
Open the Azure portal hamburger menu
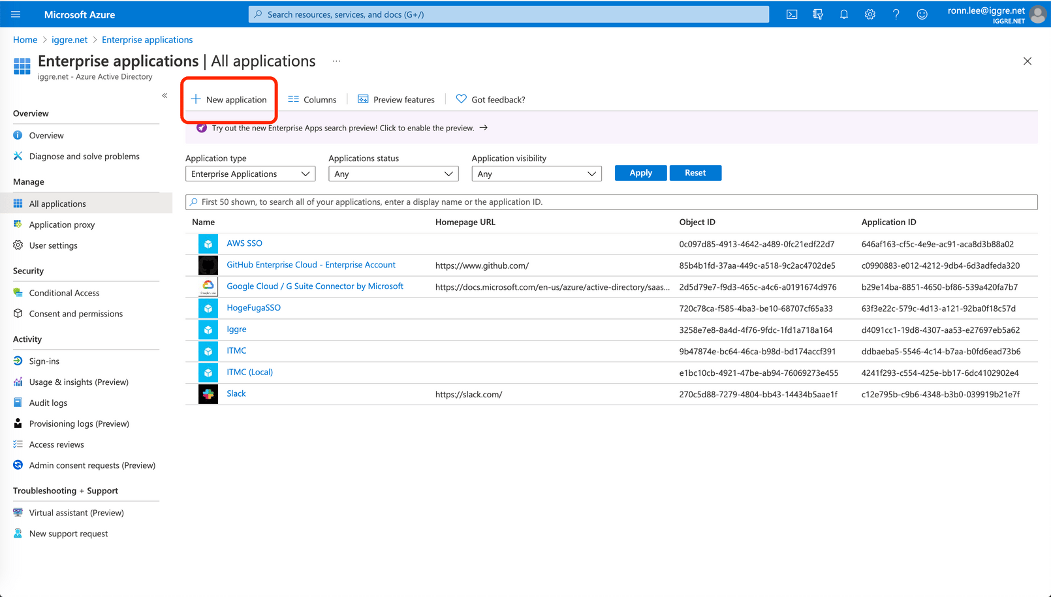coord(16,14)
